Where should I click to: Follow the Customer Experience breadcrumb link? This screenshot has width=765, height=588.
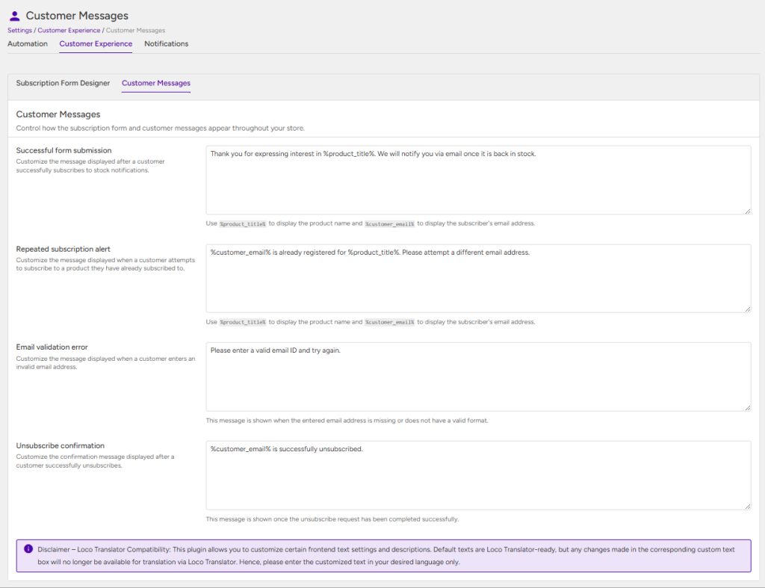pos(69,30)
